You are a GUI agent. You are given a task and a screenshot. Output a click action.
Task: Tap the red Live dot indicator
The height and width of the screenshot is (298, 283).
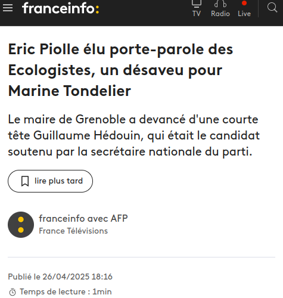pos(244,3)
